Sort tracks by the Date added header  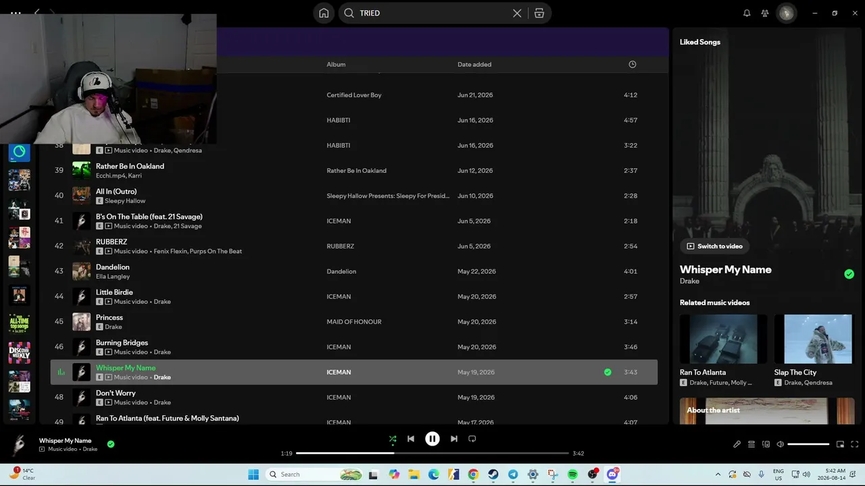click(x=474, y=64)
